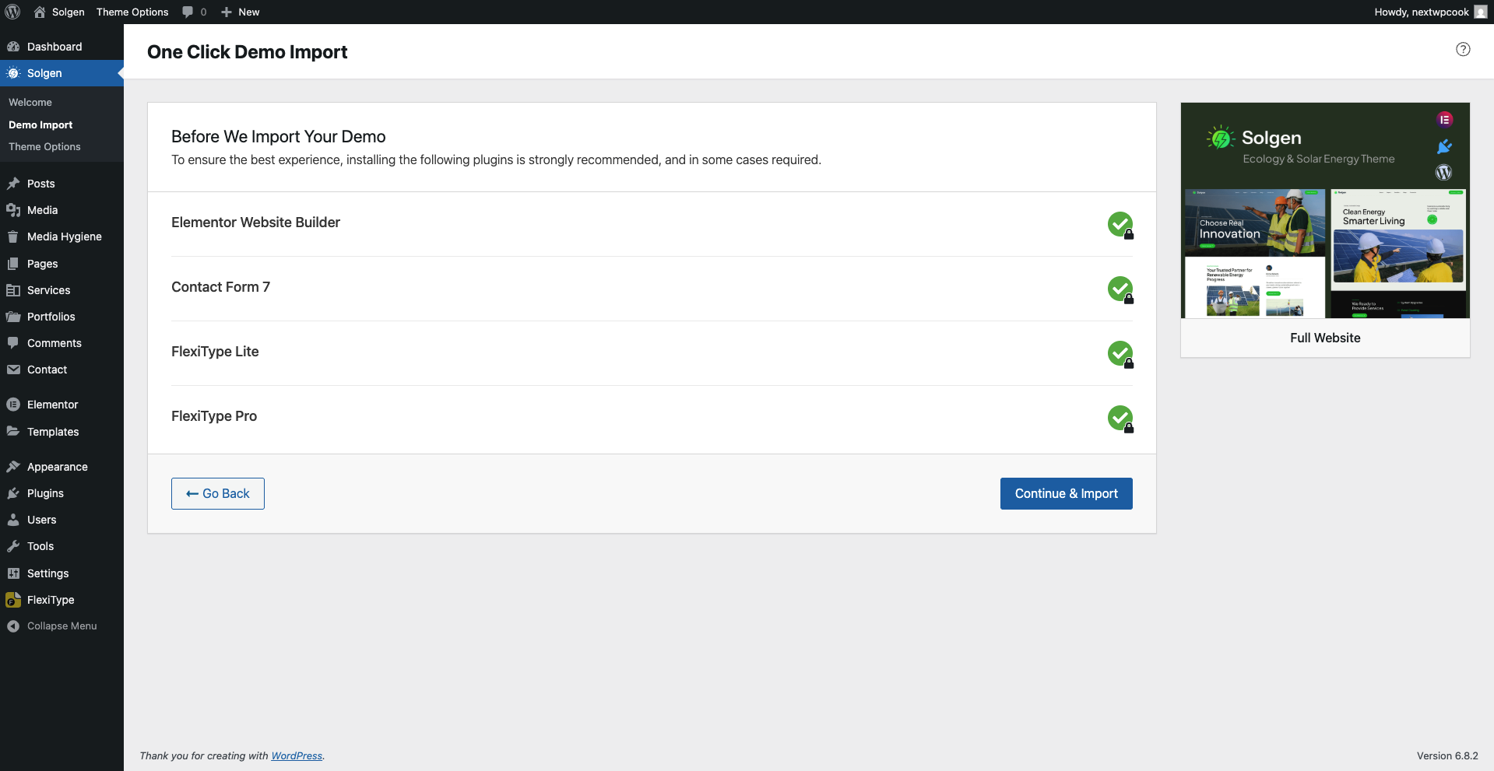
Task: Open the Dashboard menu item
Action: click(62, 47)
